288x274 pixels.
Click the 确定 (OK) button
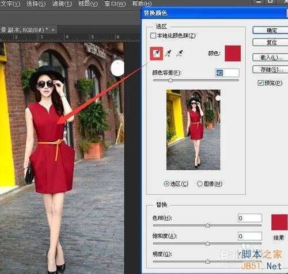click(270, 31)
